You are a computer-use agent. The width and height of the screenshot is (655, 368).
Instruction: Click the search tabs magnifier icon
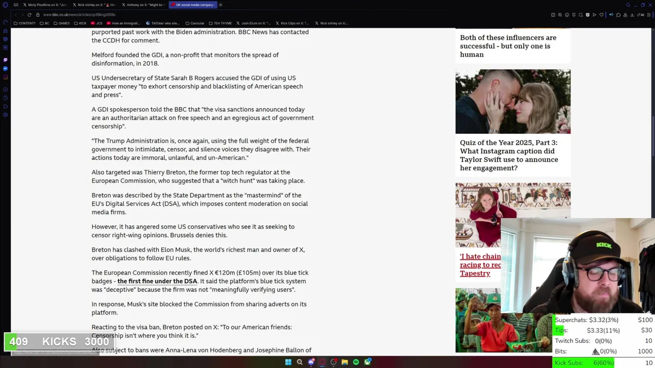coord(628,5)
